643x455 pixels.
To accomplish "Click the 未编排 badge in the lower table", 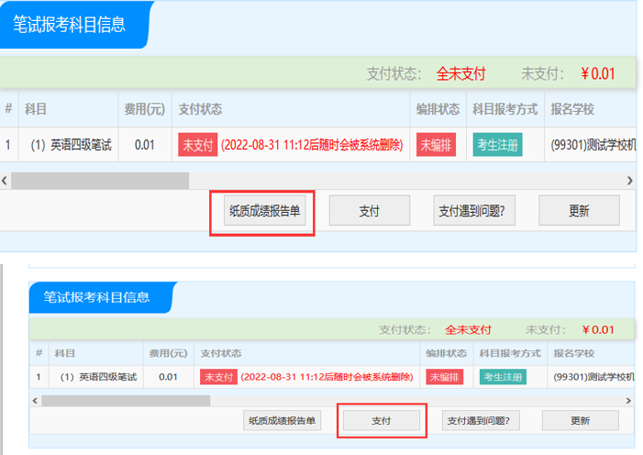I will [446, 377].
